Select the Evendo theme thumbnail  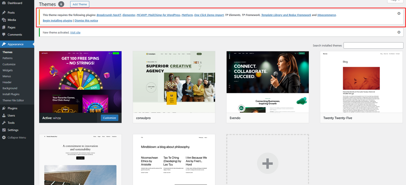click(x=268, y=82)
